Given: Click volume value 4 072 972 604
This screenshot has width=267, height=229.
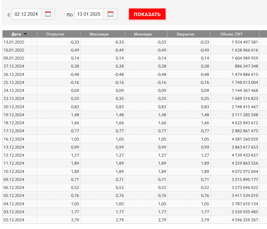Looking at the screenshot, I should click(245, 171).
